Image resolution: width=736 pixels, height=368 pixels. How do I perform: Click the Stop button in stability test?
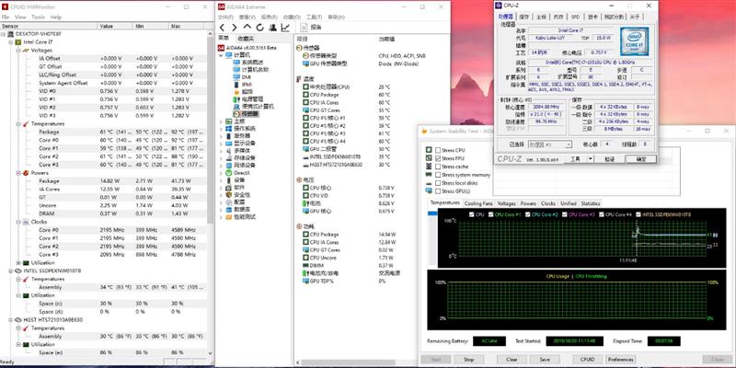468,359
